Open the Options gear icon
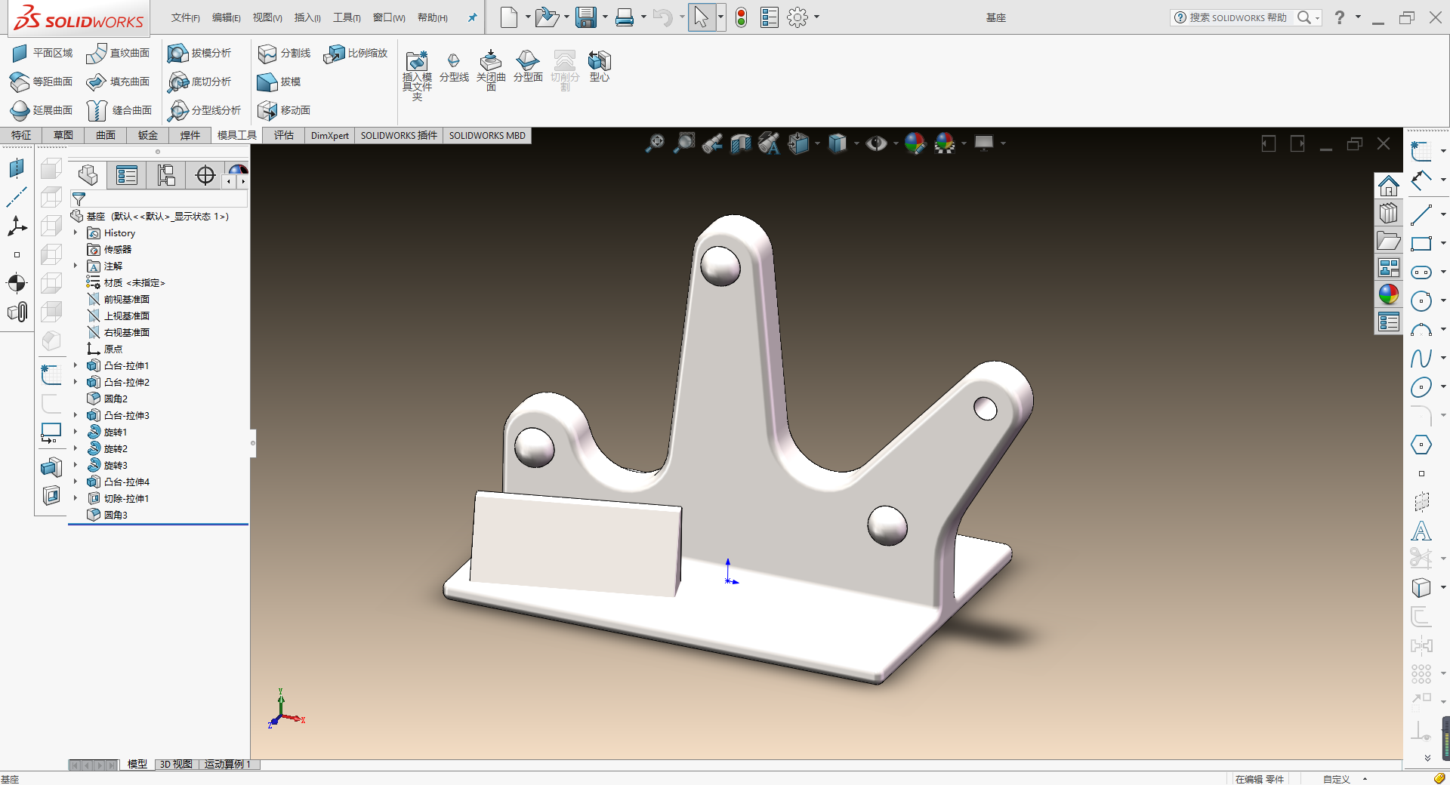 tap(797, 17)
